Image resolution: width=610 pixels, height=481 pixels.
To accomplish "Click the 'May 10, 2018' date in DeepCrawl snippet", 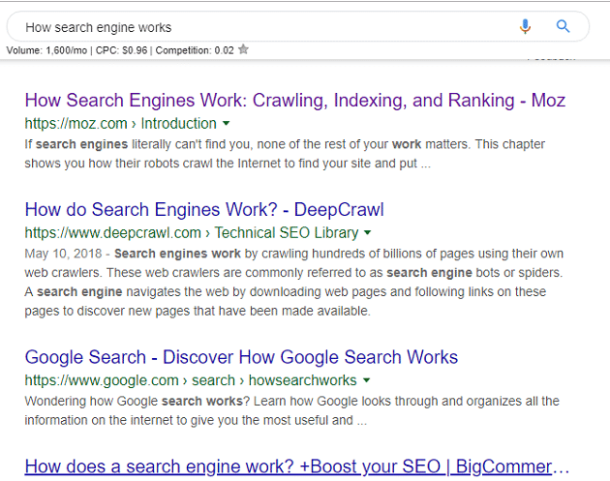I will [x=63, y=254].
